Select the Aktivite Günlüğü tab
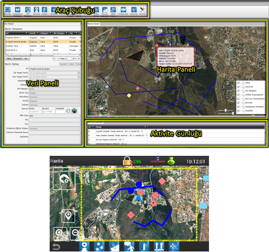This screenshot has height=252, width=269. pos(95,122)
